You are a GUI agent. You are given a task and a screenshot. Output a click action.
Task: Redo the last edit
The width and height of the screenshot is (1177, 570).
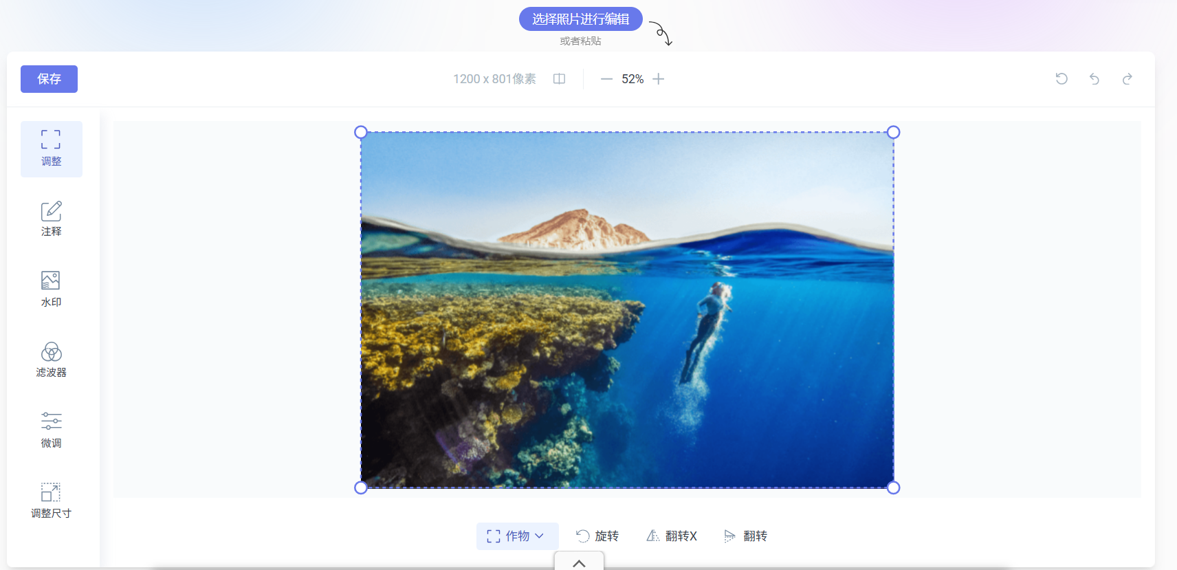(1127, 79)
